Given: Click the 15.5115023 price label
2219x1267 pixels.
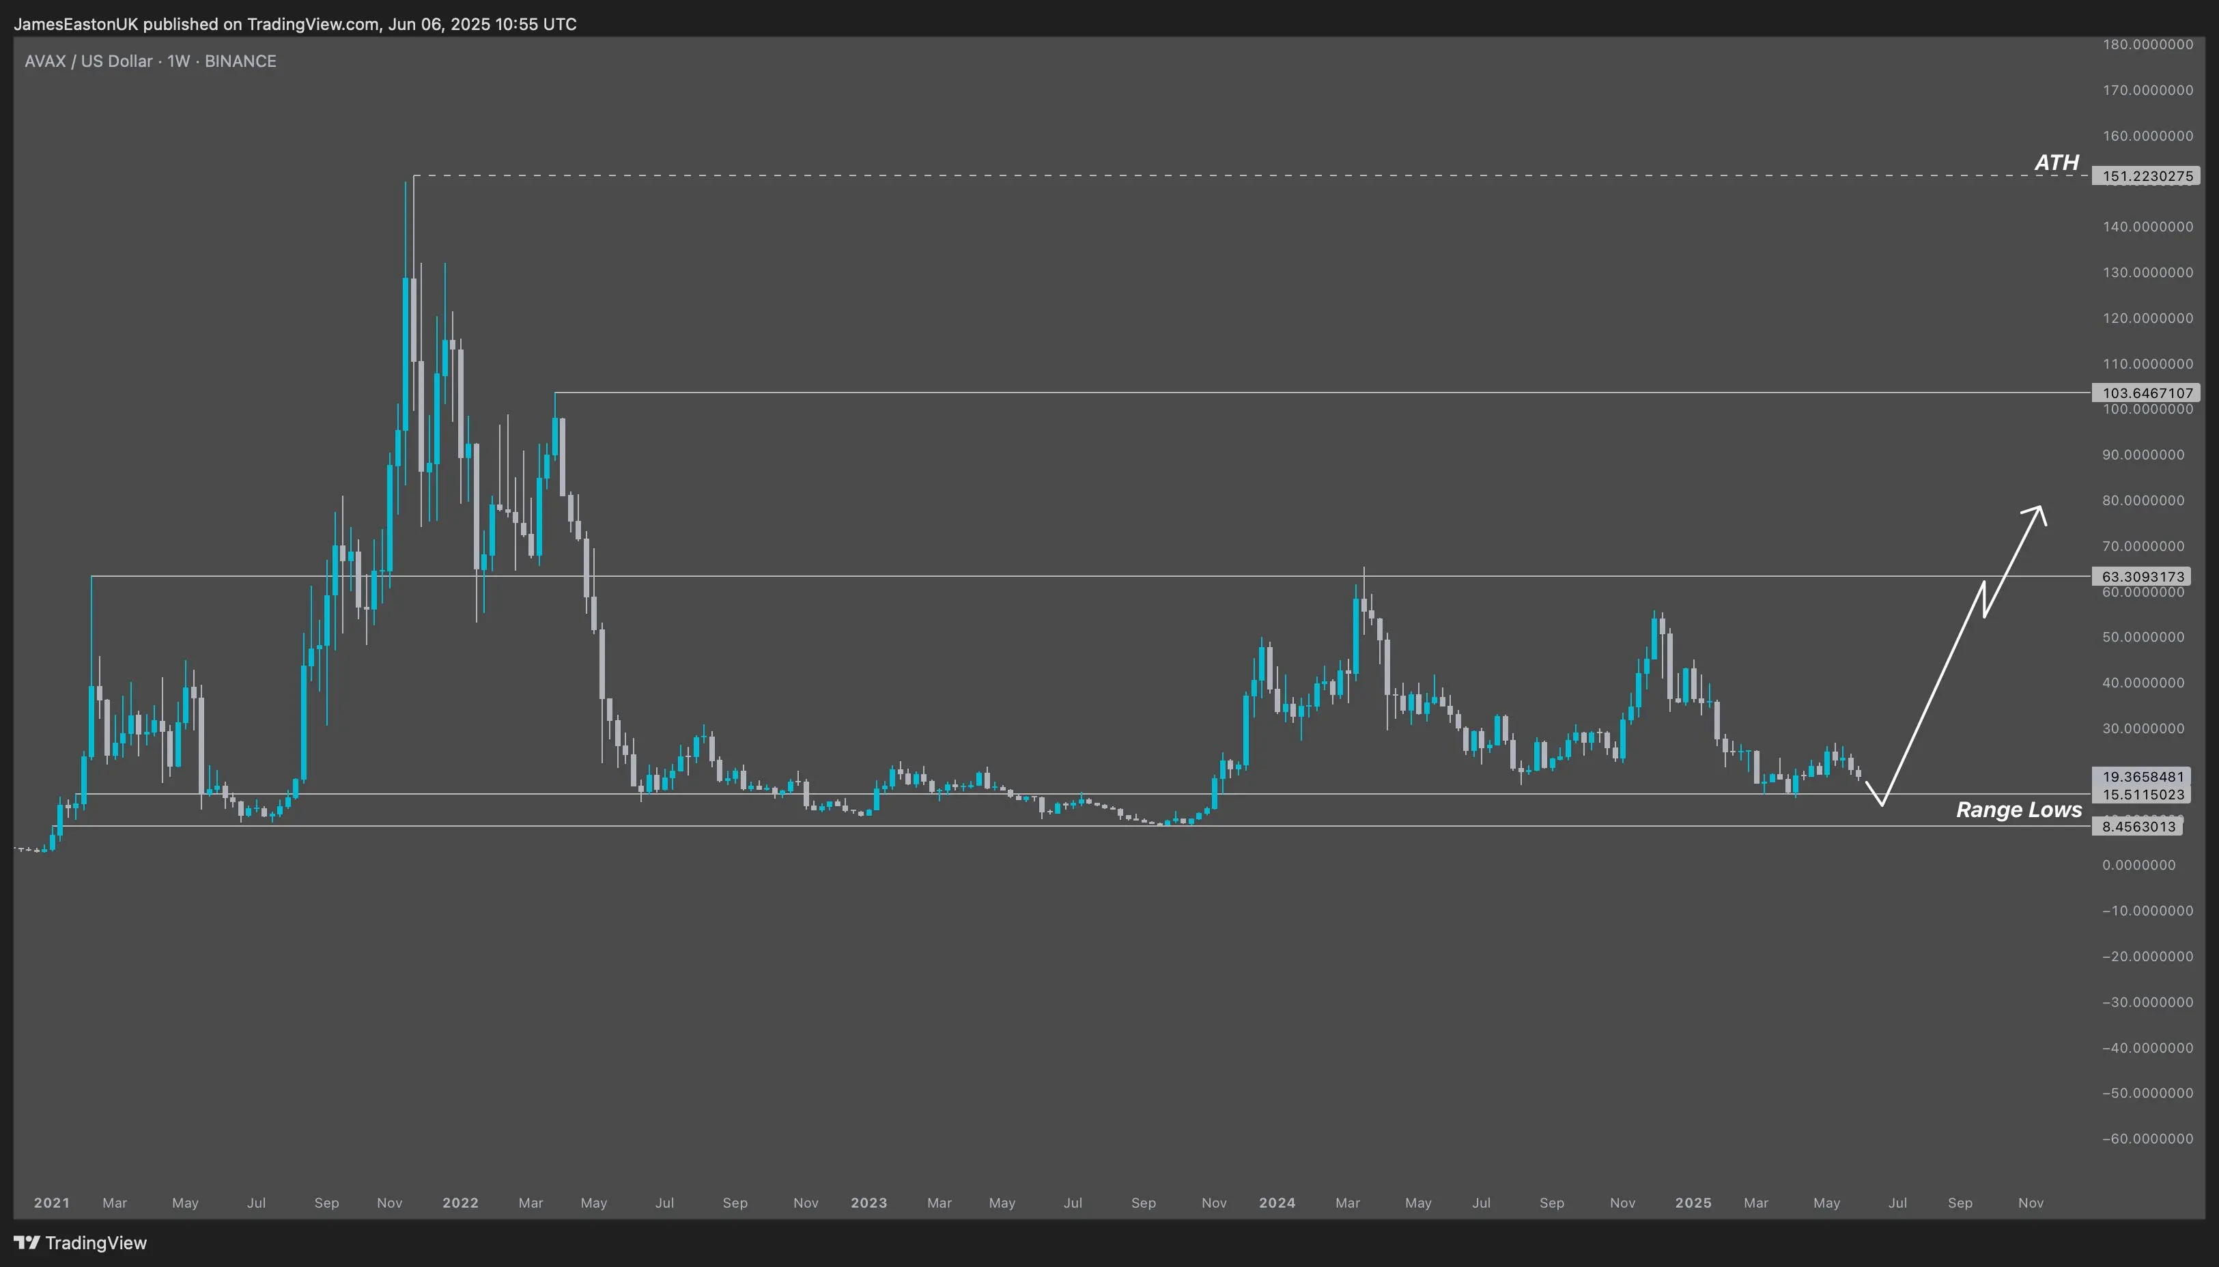Looking at the screenshot, I should tap(2143, 795).
